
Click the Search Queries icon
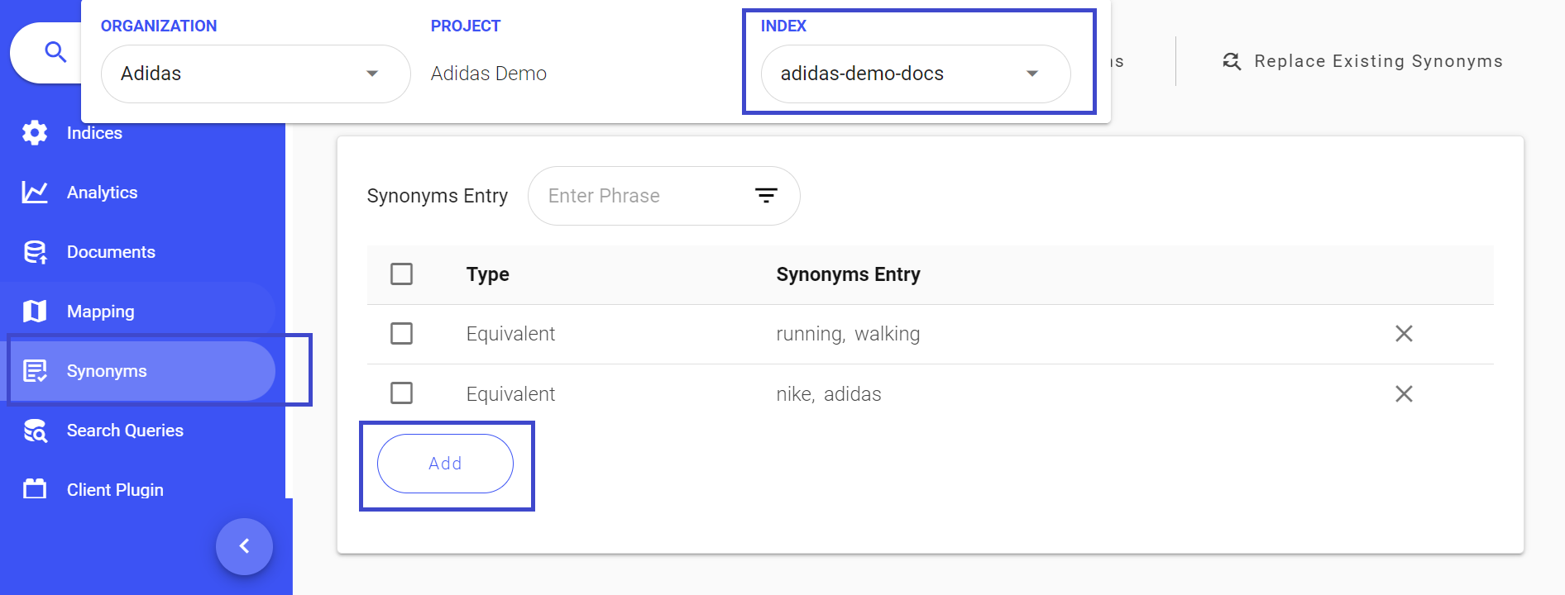click(35, 431)
